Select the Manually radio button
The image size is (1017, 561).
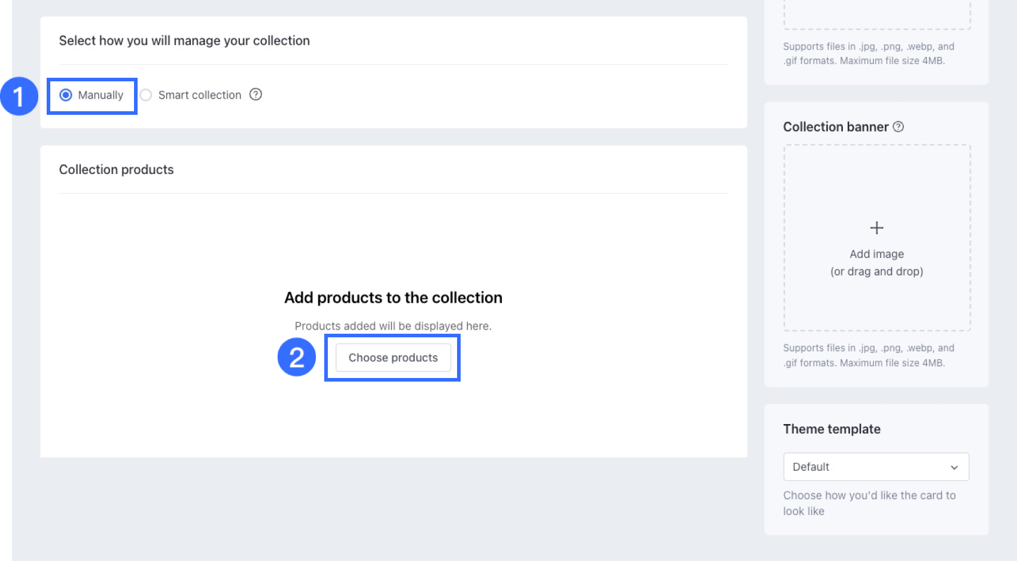tap(66, 95)
